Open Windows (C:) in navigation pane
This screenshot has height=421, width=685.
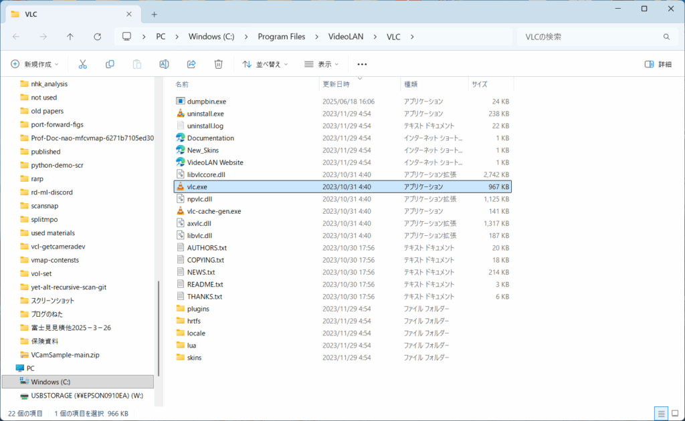[78, 382]
